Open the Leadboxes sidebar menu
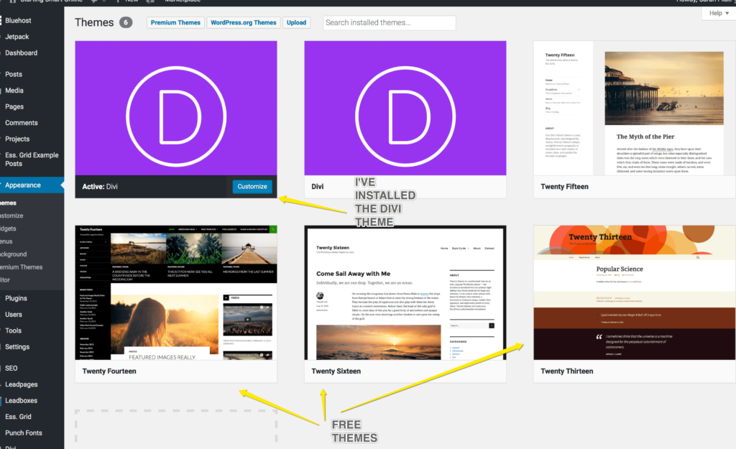The height and width of the screenshot is (449, 736). coord(21,401)
